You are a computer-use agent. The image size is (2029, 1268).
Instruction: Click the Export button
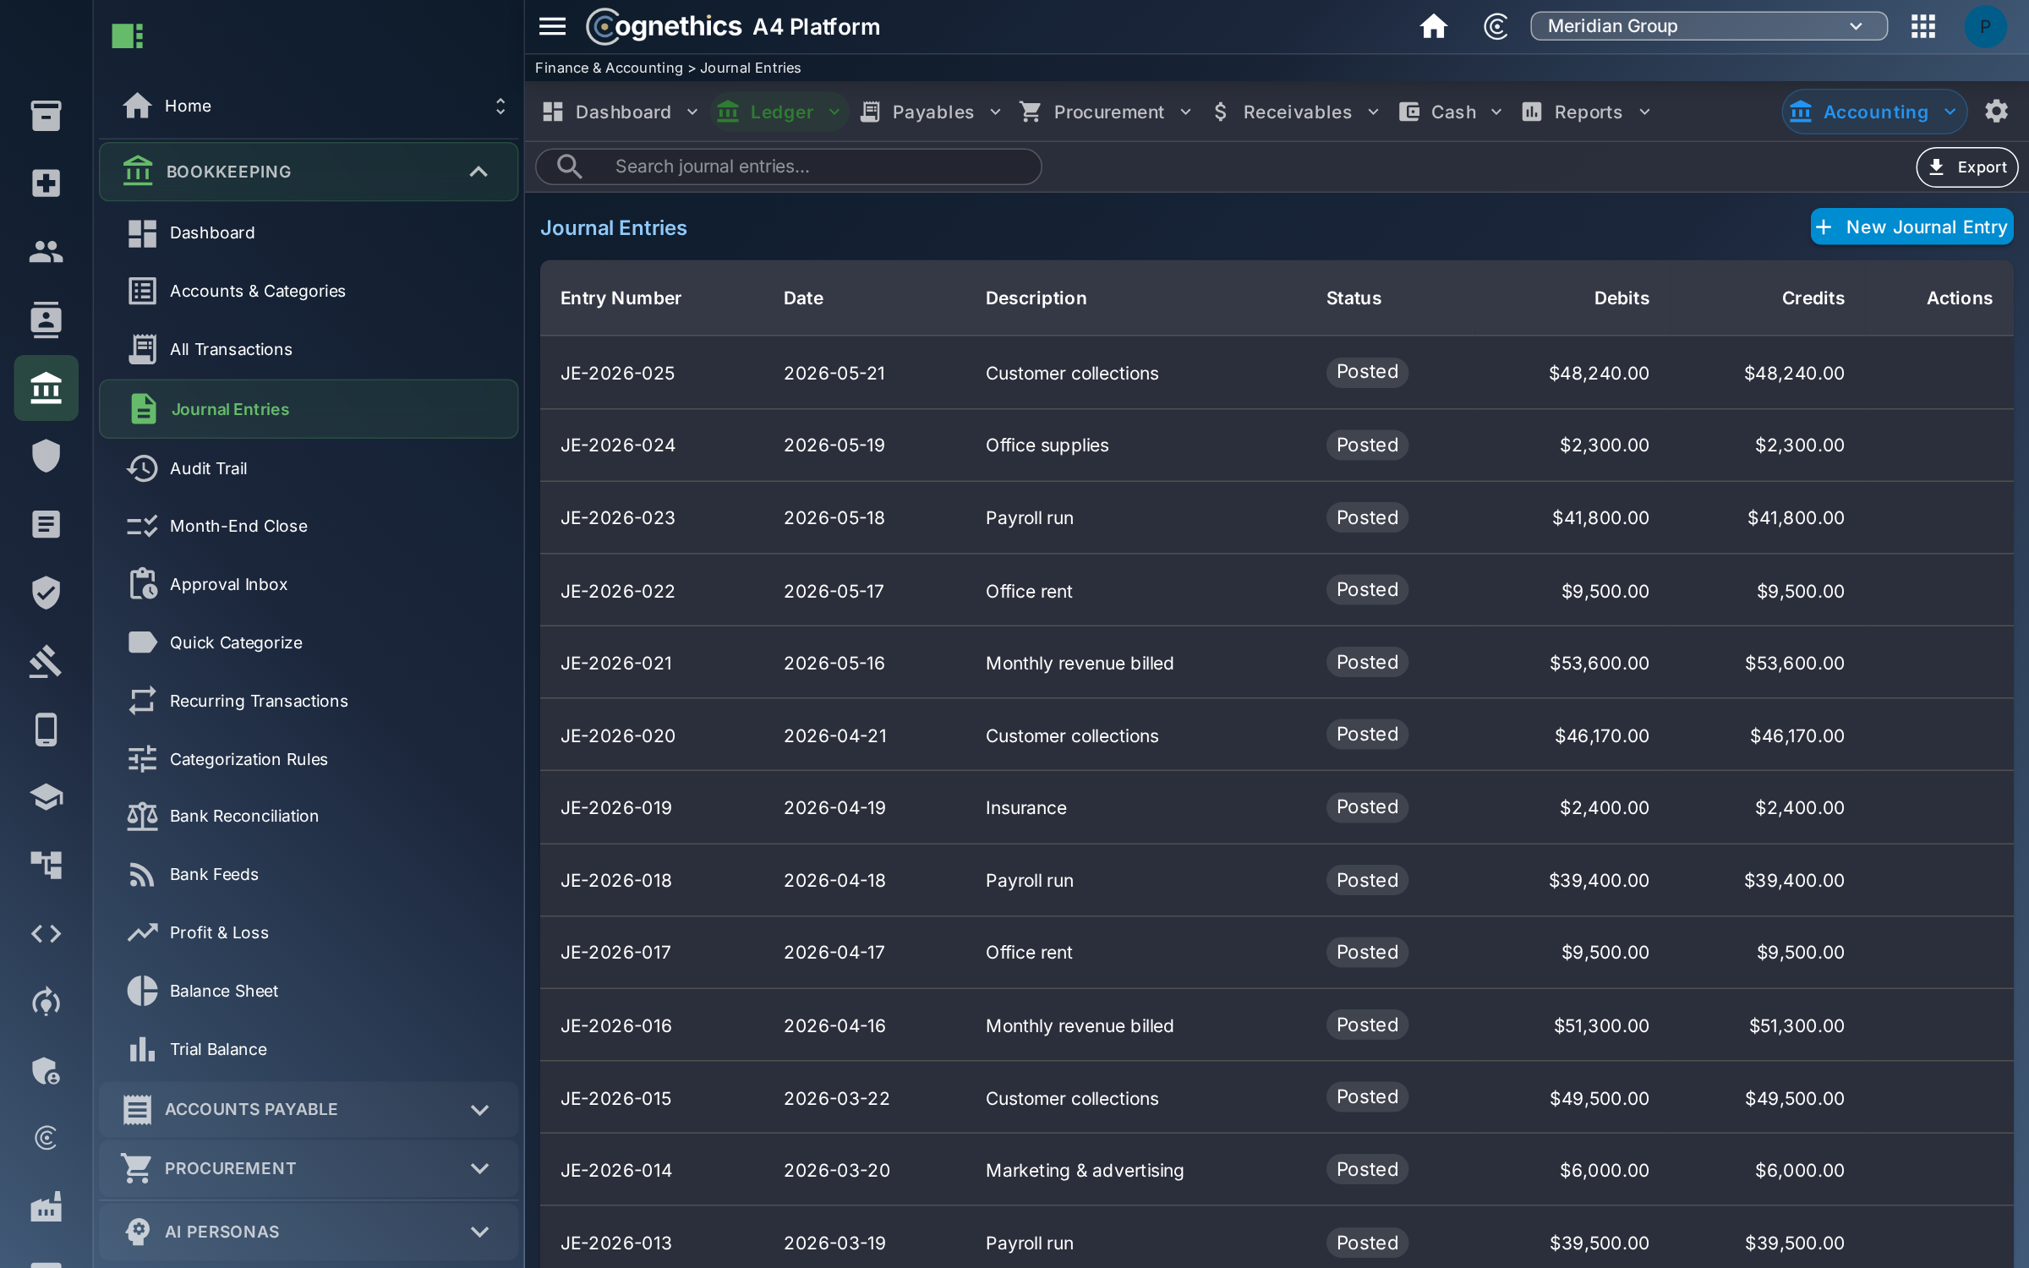pos(1966,167)
